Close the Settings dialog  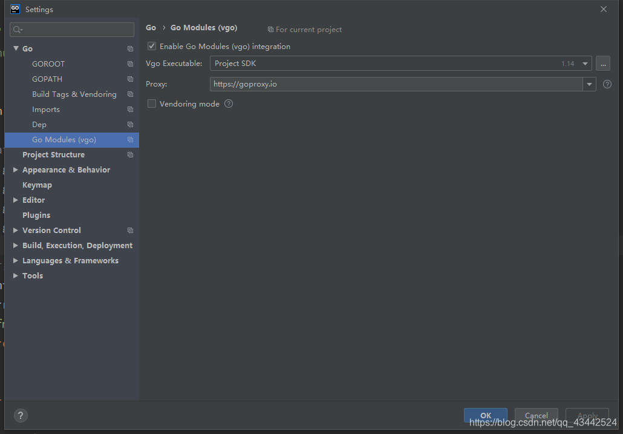click(x=603, y=9)
